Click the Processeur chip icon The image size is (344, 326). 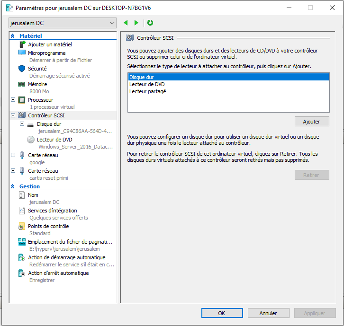(x=22, y=100)
